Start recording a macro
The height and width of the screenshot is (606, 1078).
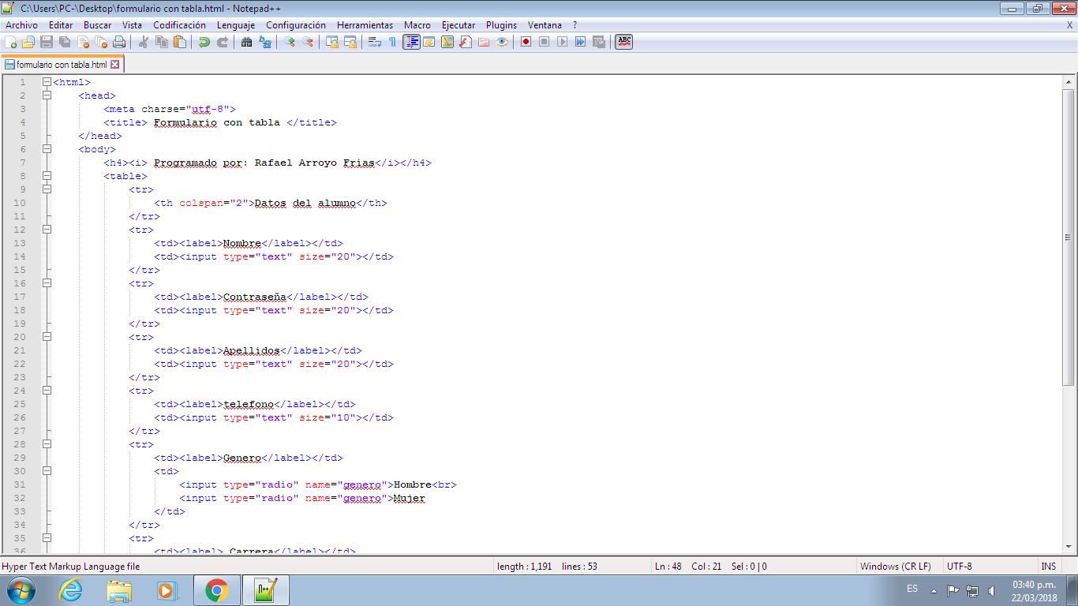[x=526, y=42]
